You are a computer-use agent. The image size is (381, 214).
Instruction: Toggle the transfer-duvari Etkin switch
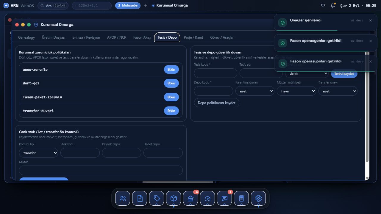171,111
